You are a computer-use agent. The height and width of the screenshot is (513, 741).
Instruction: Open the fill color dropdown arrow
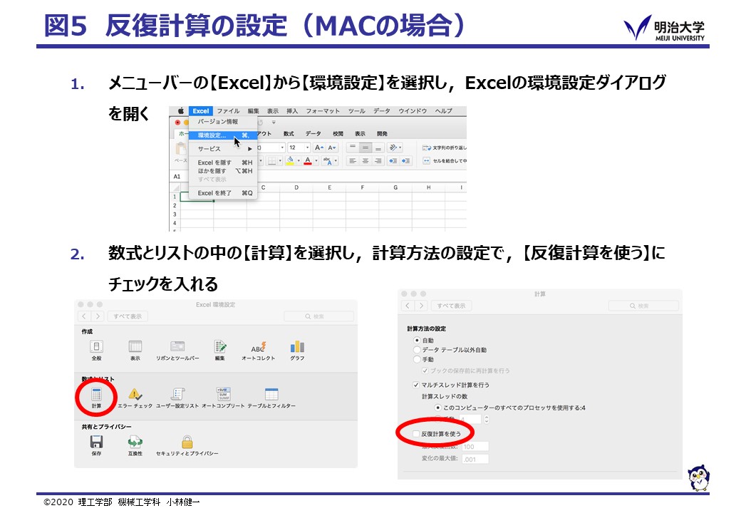pos(299,161)
